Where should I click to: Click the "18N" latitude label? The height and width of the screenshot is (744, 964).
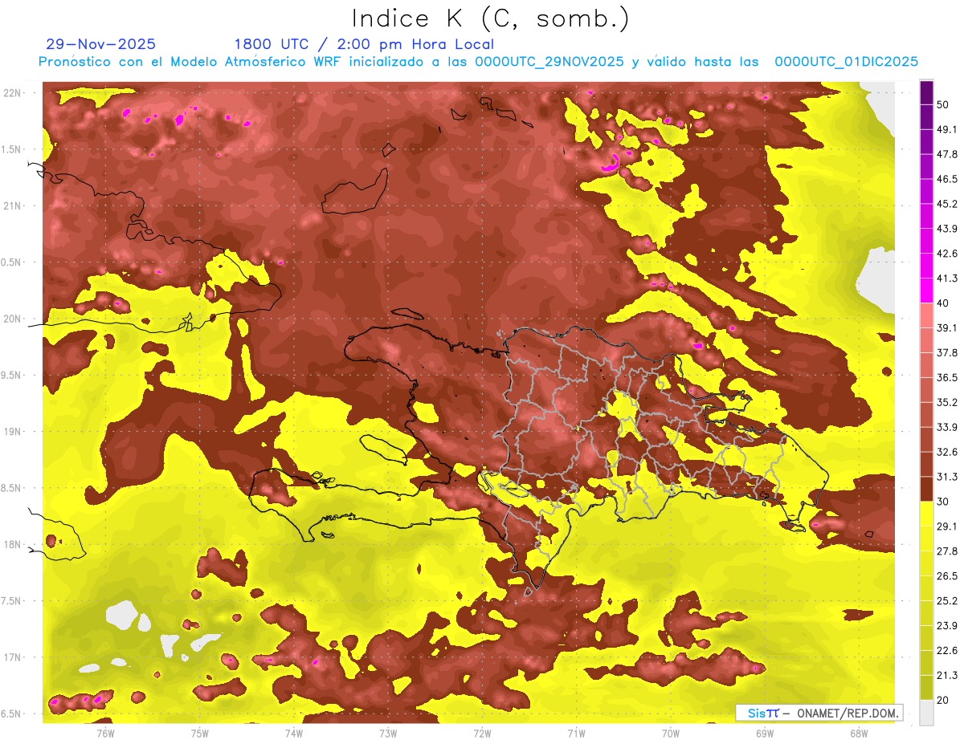(x=14, y=544)
